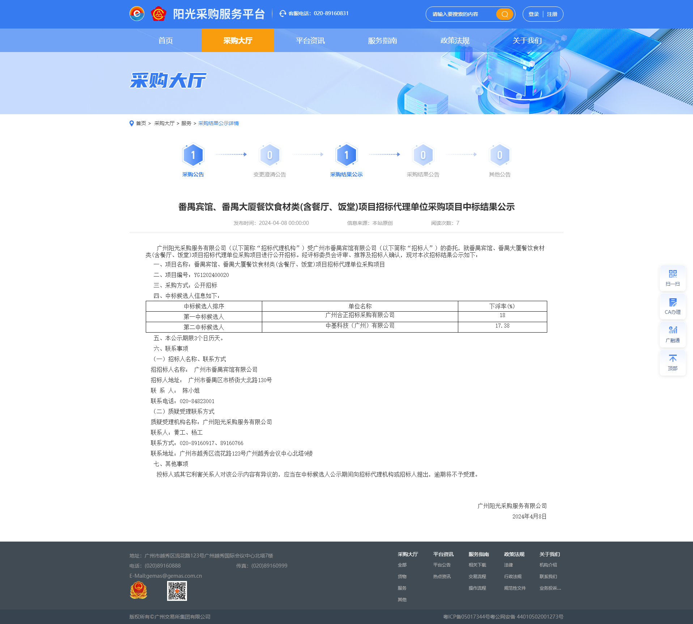This screenshot has height=624, width=693.
Task: Click the 登录 login link
Action: tap(533, 14)
